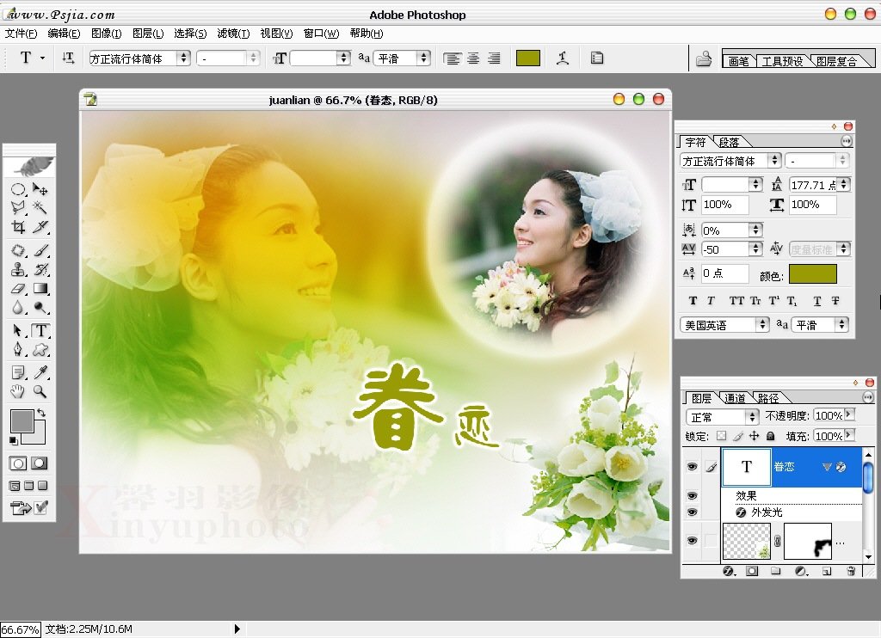Click the olive color swatch in character panel

(812, 274)
